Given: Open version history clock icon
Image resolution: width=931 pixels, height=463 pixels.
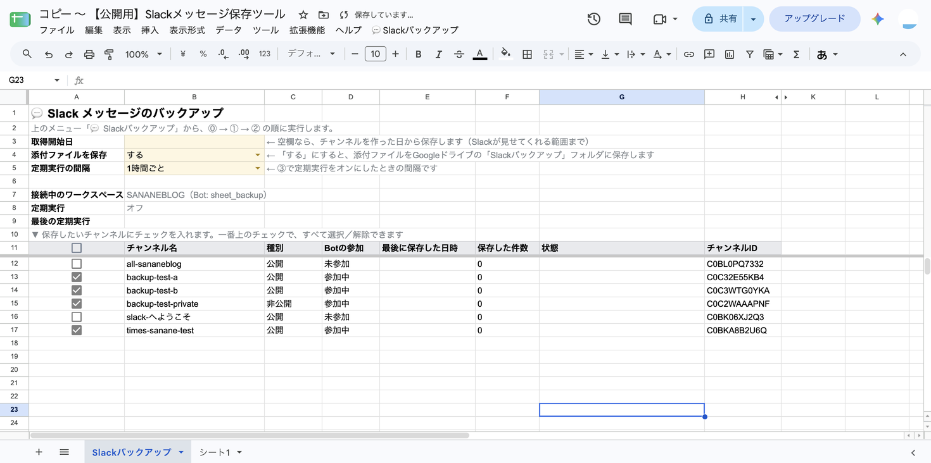Looking at the screenshot, I should point(594,19).
